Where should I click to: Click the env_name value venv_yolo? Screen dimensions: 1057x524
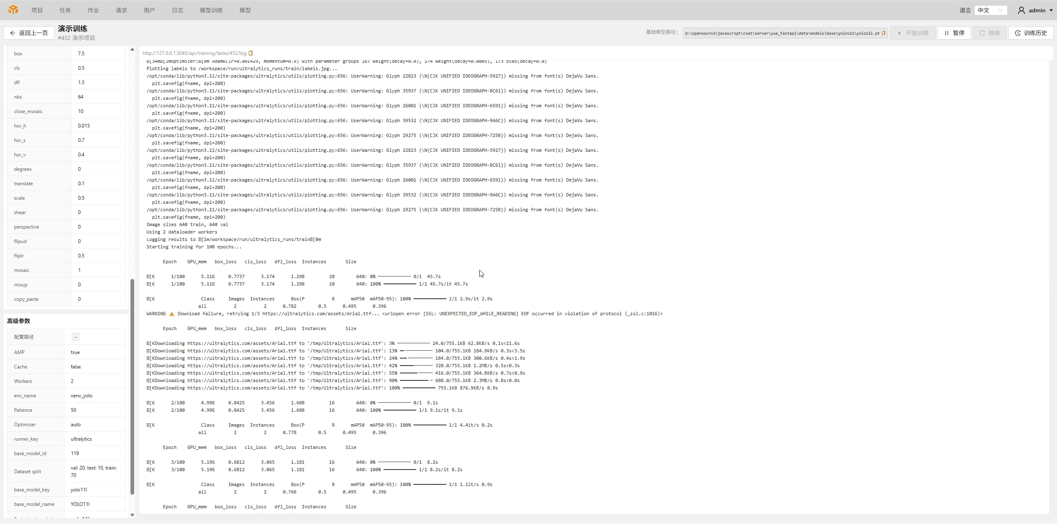click(x=81, y=396)
